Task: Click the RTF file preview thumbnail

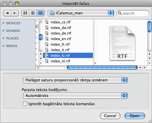Action: [x=122, y=43]
